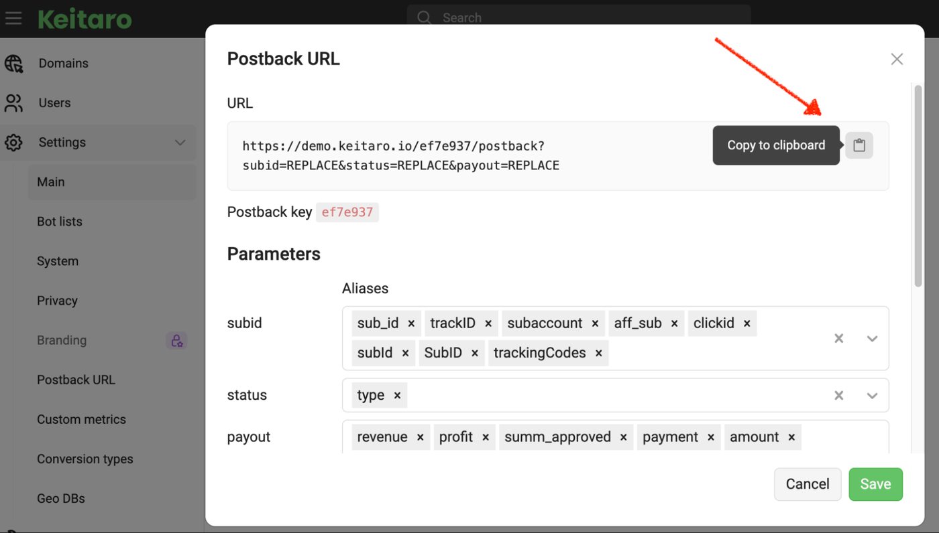The height and width of the screenshot is (533, 939).
Task: Click the postback key ef7e937
Action: (347, 212)
